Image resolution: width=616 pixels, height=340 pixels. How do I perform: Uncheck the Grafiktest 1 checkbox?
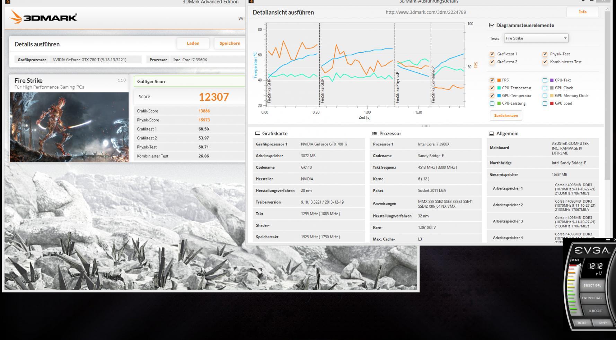(x=492, y=54)
